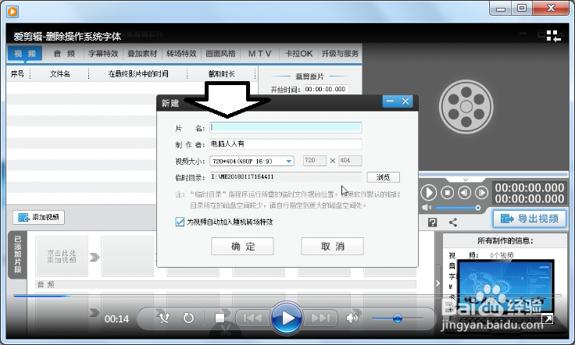Click the media player seek progress bar

pyautogui.click(x=287, y=296)
